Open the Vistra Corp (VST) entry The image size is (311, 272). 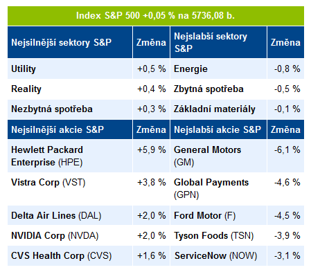tap(70, 189)
